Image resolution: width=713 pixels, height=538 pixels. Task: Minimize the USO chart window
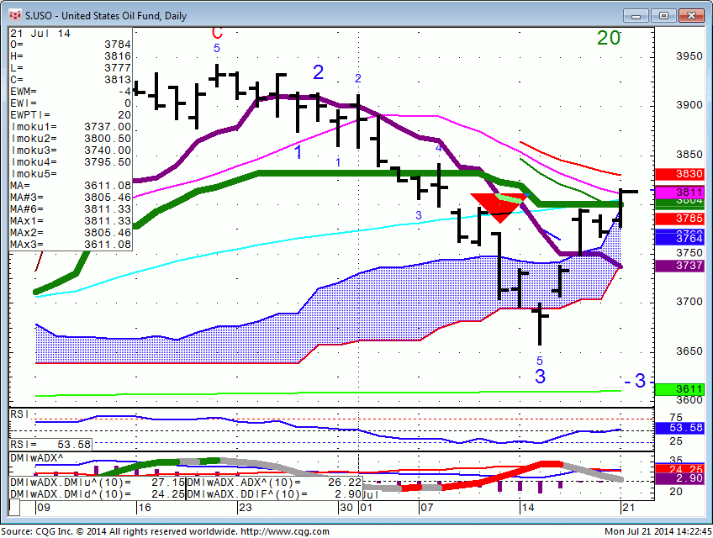point(636,15)
